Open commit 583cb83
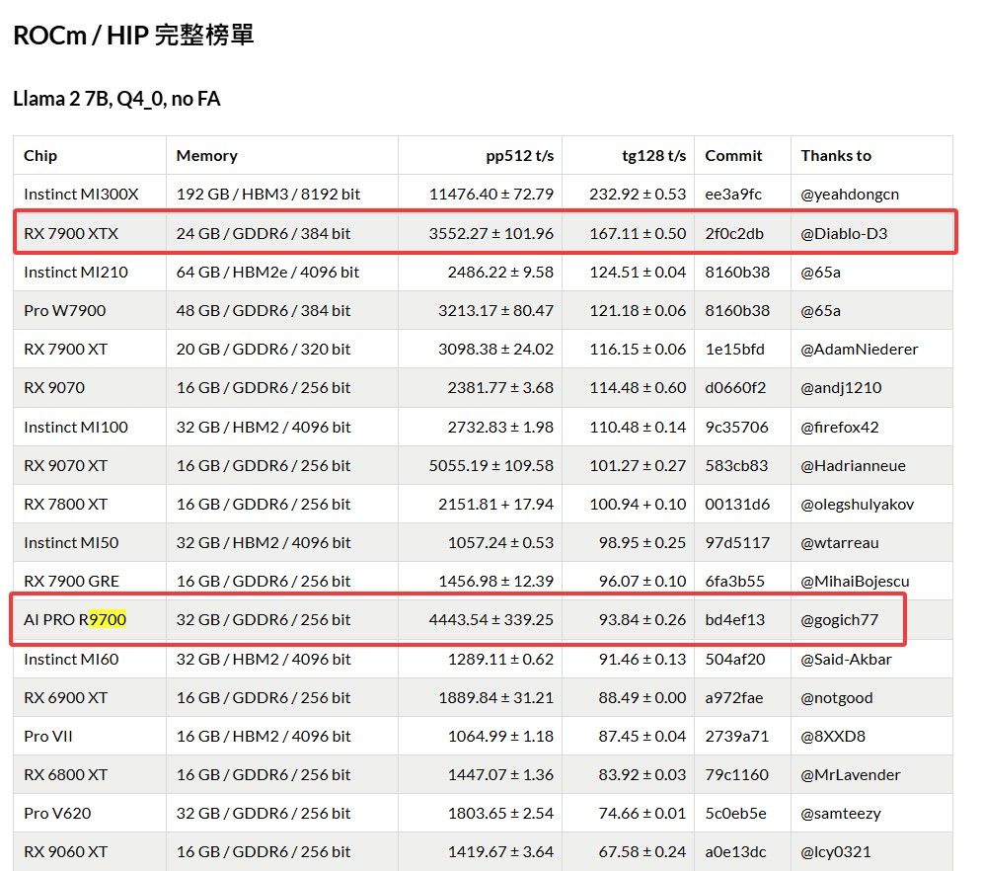Screen dimensions: 982x871 click(x=736, y=465)
